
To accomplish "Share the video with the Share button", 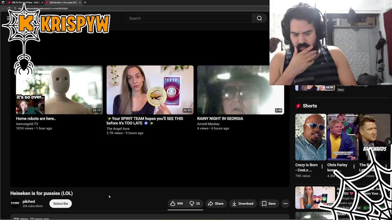I will [216, 204].
